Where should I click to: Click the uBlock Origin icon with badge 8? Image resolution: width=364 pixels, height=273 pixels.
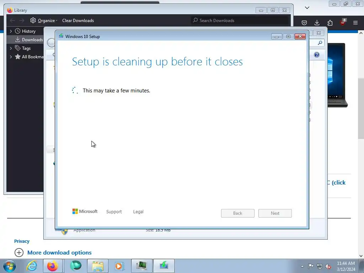click(x=343, y=22)
